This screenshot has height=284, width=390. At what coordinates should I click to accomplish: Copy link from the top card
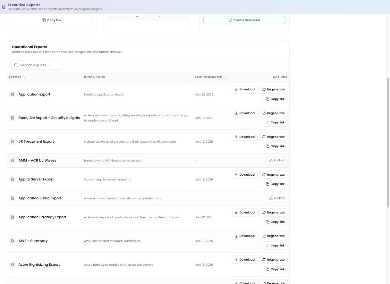point(52,20)
